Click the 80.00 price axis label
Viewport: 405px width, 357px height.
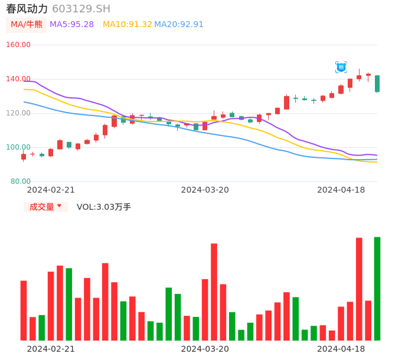(x=21, y=181)
